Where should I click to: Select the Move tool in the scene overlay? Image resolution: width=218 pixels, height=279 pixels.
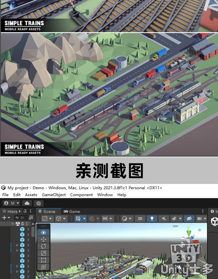[44, 239]
